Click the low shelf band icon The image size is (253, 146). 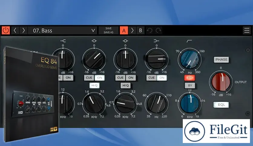click(x=63, y=41)
